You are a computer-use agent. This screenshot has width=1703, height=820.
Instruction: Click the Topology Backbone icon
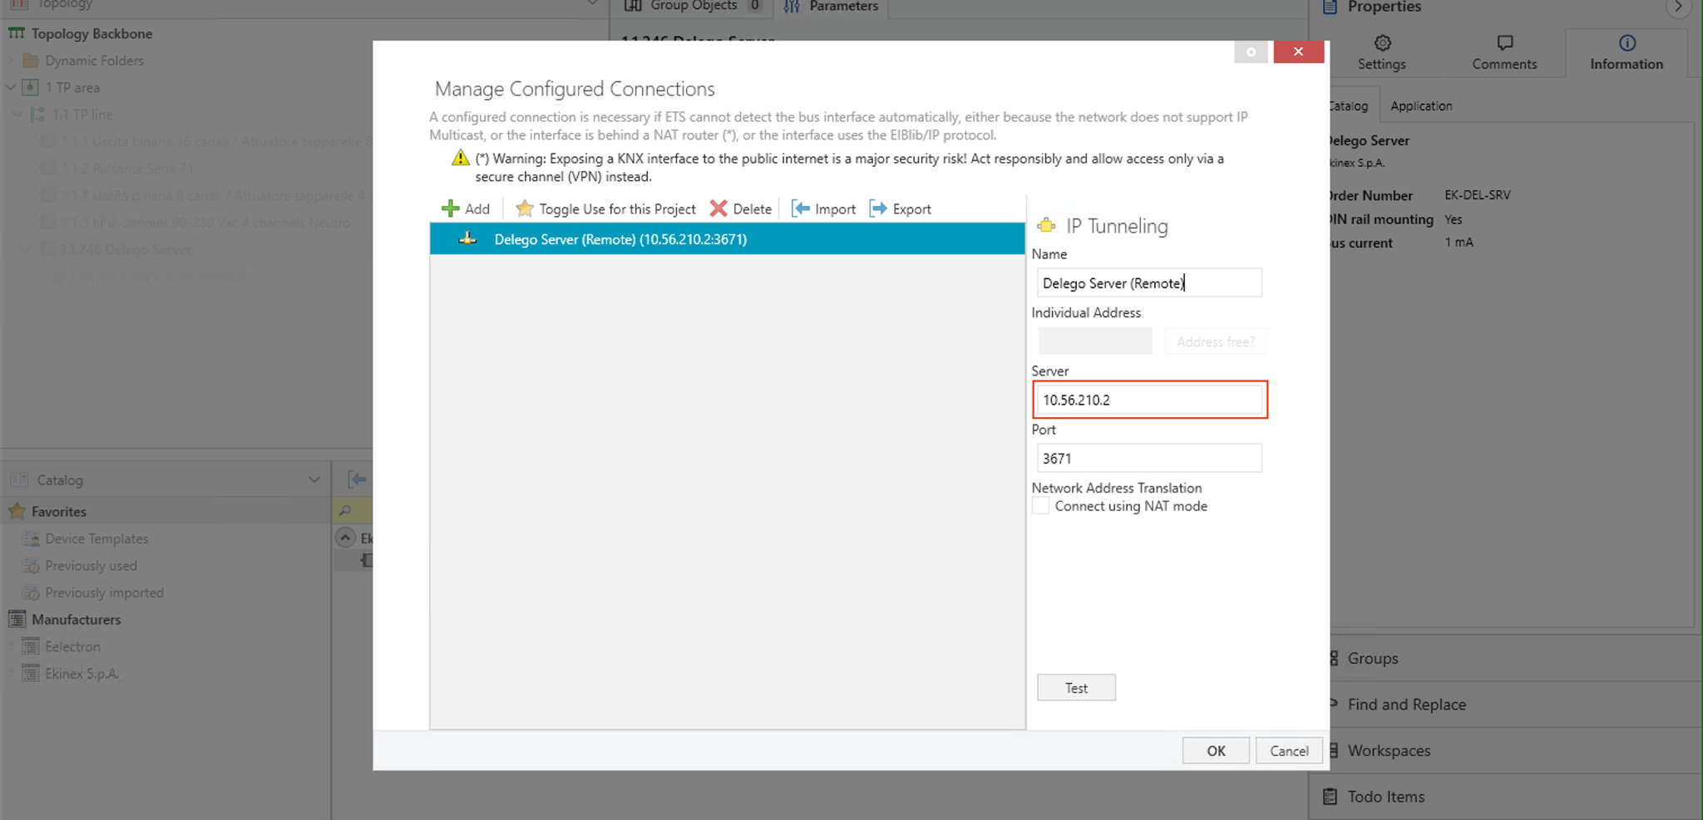click(17, 33)
